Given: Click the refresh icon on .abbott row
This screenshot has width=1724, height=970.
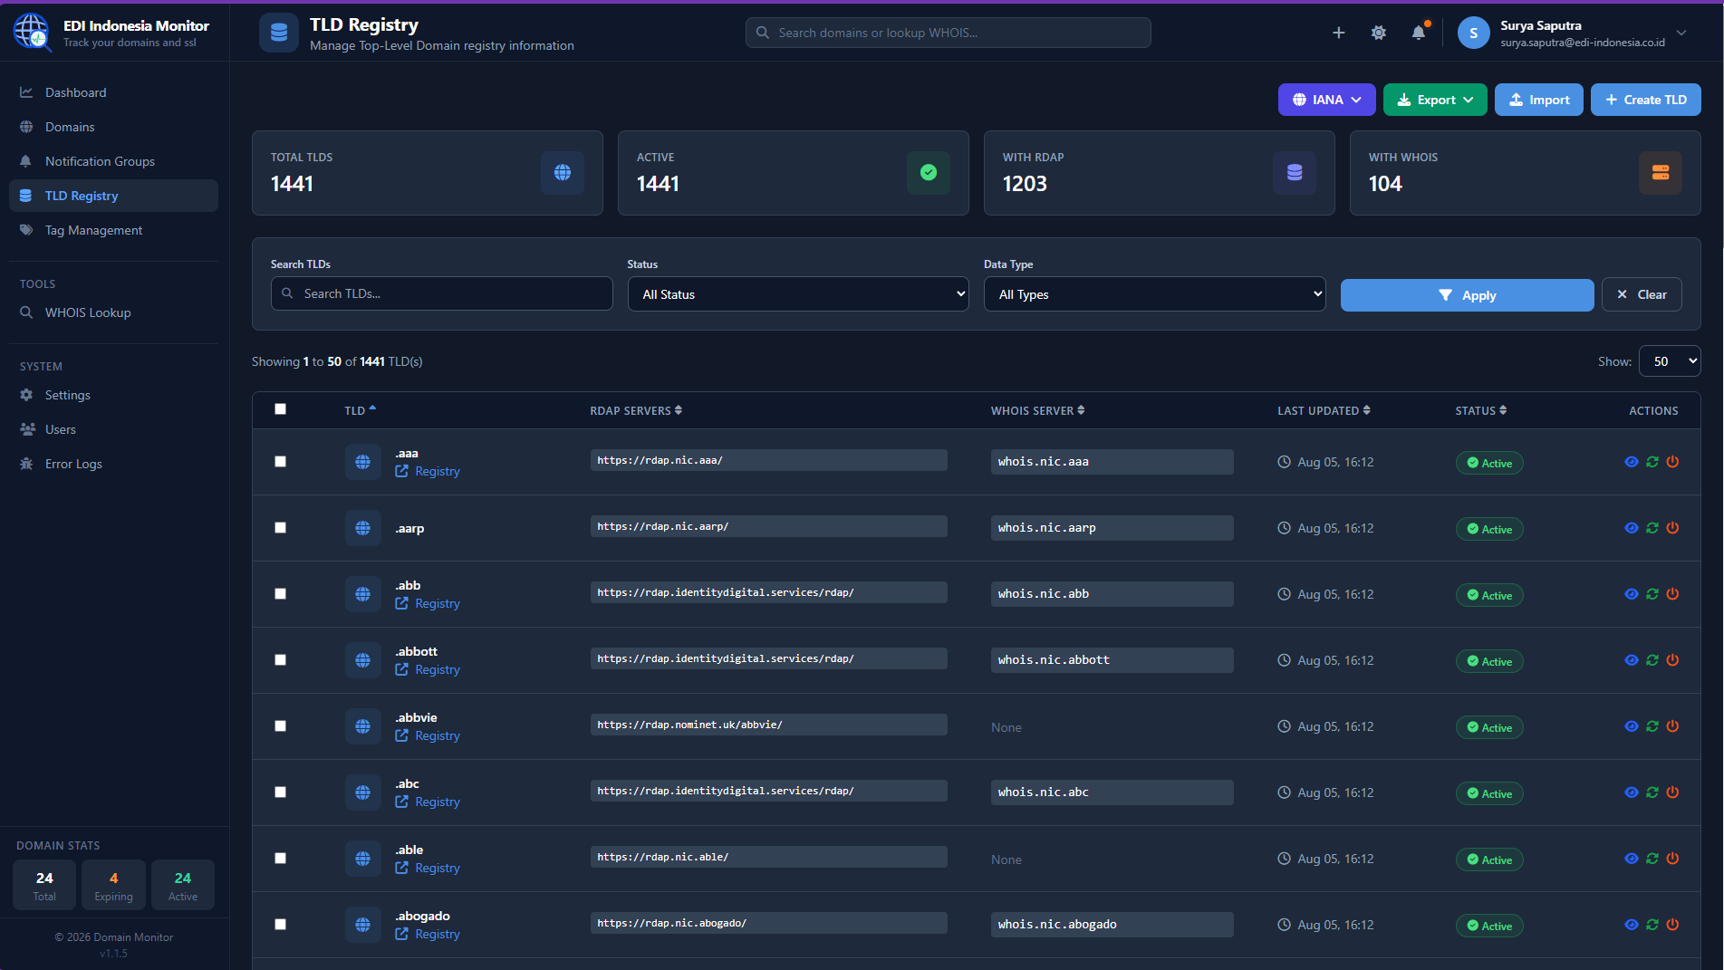Looking at the screenshot, I should (x=1652, y=660).
